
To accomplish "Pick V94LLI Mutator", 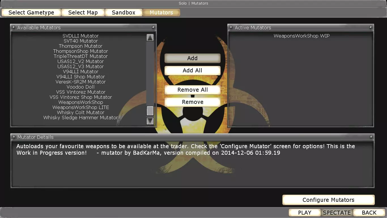I will [x=81, y=72].
